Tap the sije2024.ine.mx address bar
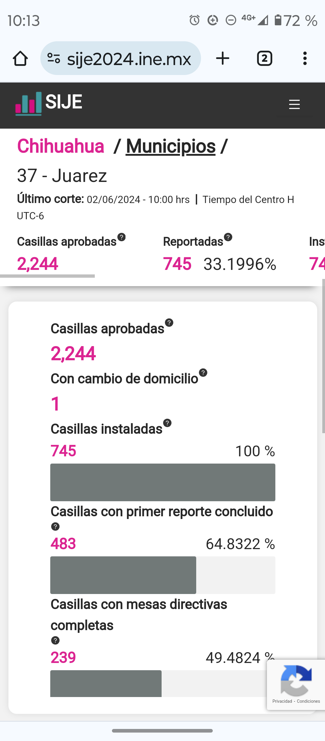The height and width of the screenshot is (741, 325). (129, 59)
